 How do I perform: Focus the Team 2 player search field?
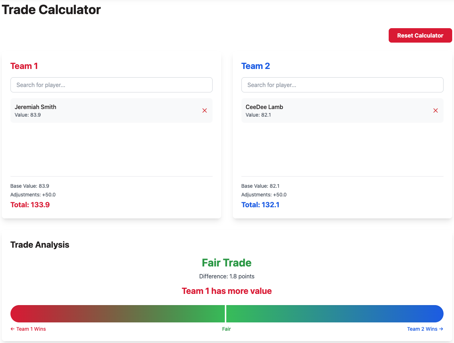[x=342, y=85]
